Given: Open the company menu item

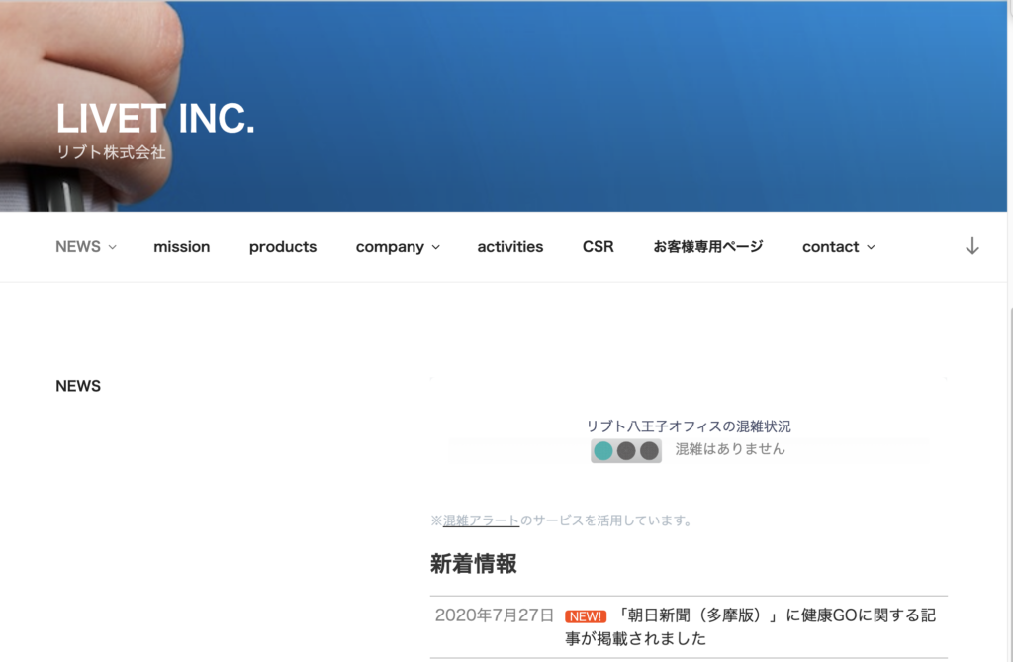Looking at the screenshot, I should click(x=390, y=247).
